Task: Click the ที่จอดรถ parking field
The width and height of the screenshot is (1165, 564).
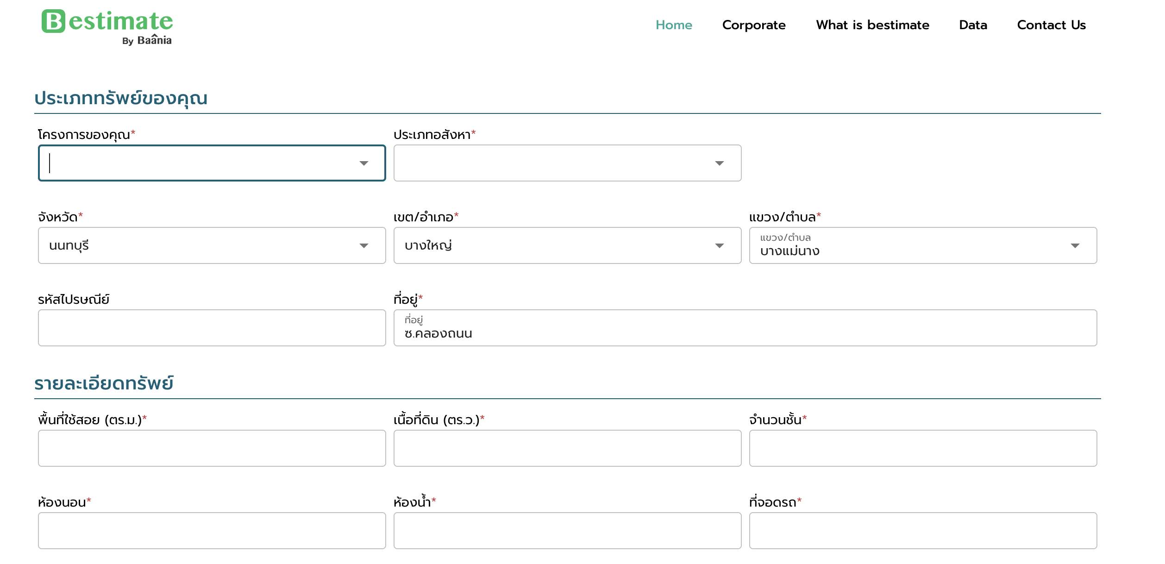Action: pyautogui.click(x=922, y=531)
